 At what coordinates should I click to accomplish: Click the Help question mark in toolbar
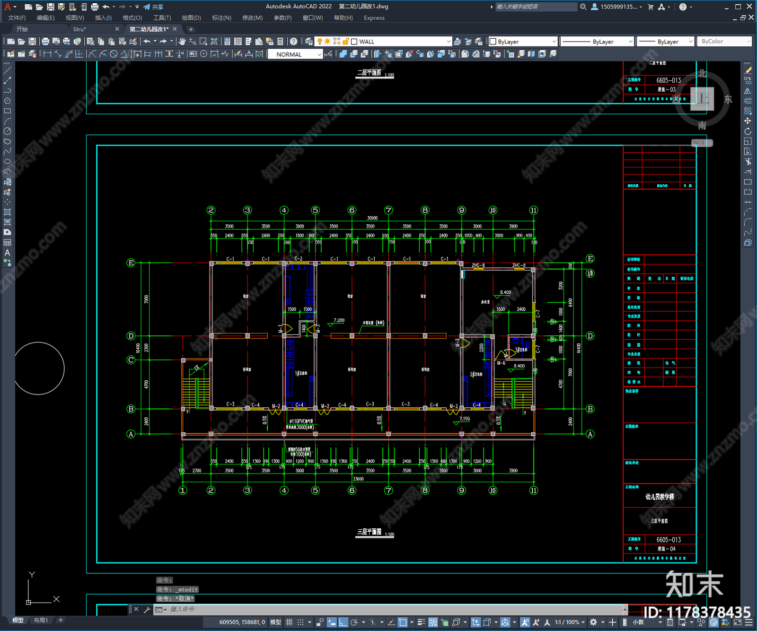[294, 42]
